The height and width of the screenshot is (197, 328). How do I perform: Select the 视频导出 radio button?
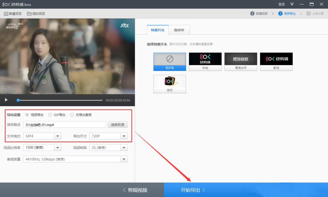27,115
